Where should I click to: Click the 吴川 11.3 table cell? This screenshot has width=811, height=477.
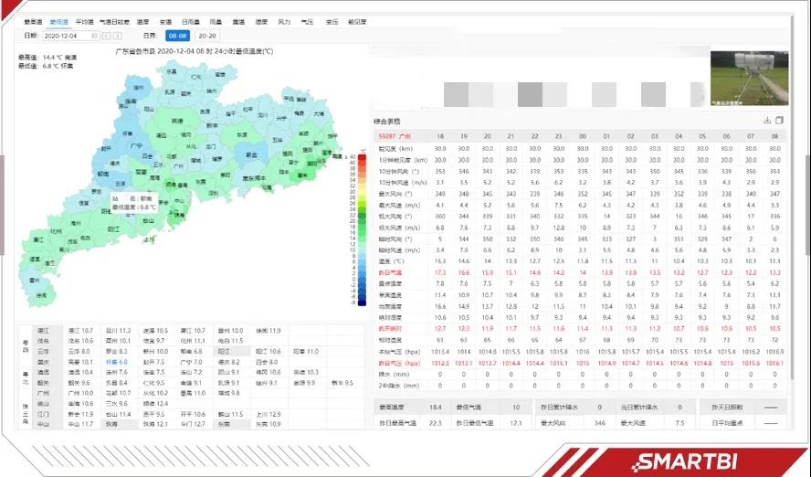click(119, 330)
